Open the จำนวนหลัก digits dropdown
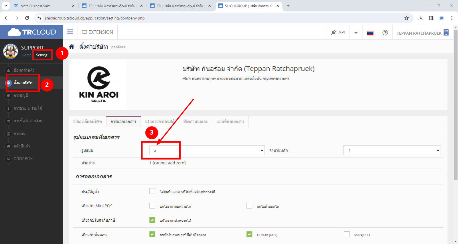The width and height of the screenshot is (458, 244). (392, 150)
